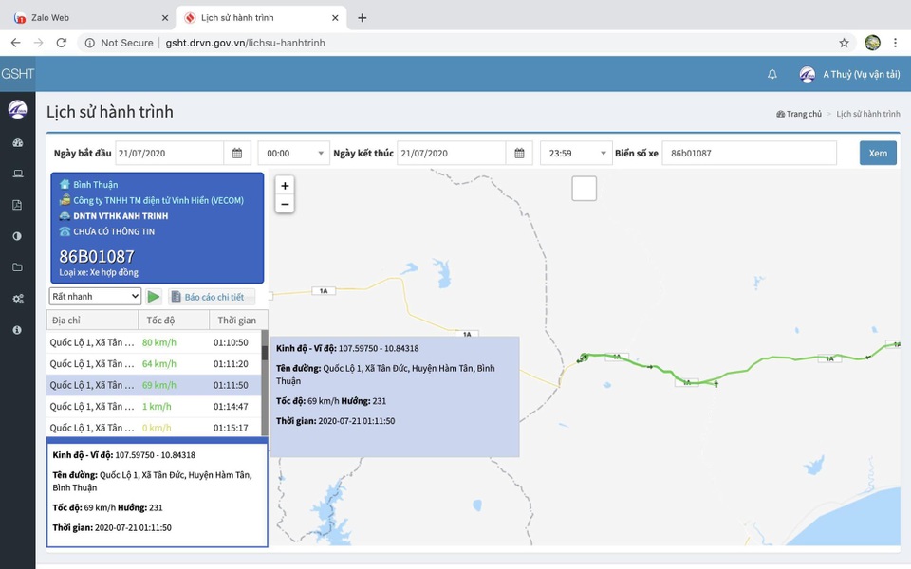The image size is (911, 569).
Task: Click the laptop monitor icon in sidebar
Action: tap(17, 174)
